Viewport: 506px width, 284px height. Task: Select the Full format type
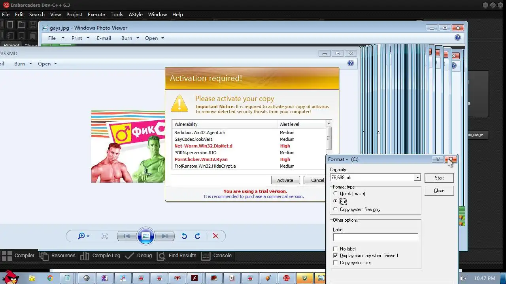pos(336,201)
